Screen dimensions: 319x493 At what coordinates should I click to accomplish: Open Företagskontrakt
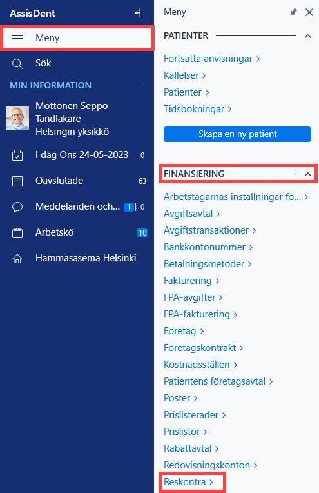[204, 348]
